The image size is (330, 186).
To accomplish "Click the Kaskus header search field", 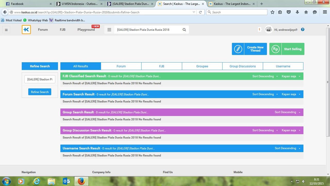I will coord(148,30).
